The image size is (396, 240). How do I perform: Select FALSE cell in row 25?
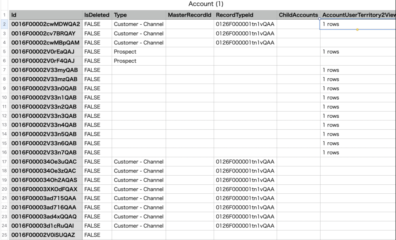pos(97,235)
